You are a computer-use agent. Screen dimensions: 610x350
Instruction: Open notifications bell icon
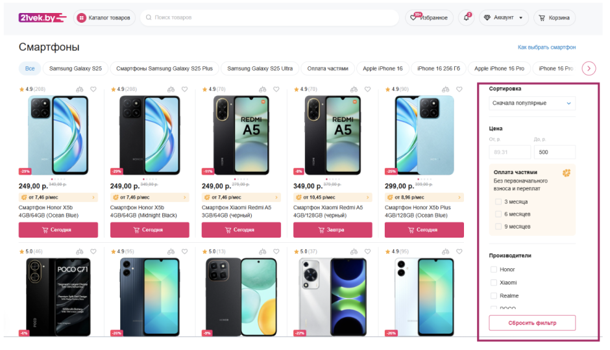pyautogui.click(x=466, y=18)
